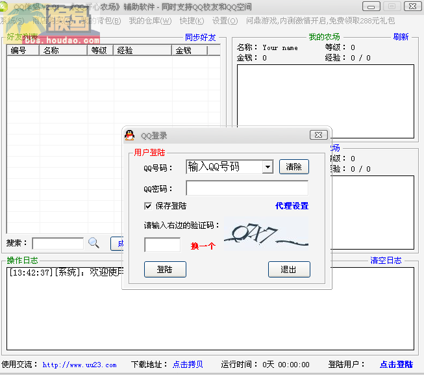Image resolution: width=424 pixels, height=375 pixels.
Task: Click the captcha verification image
Action: pos(266,233)
